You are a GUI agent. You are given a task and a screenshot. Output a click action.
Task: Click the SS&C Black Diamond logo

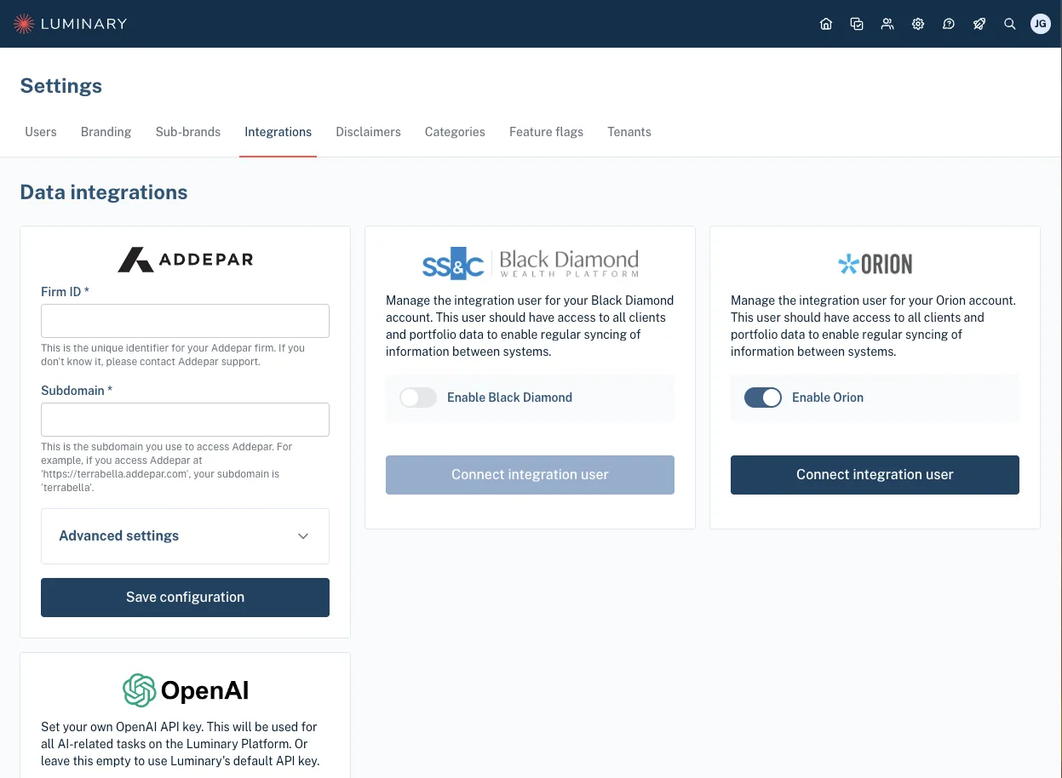click(530, 264)
